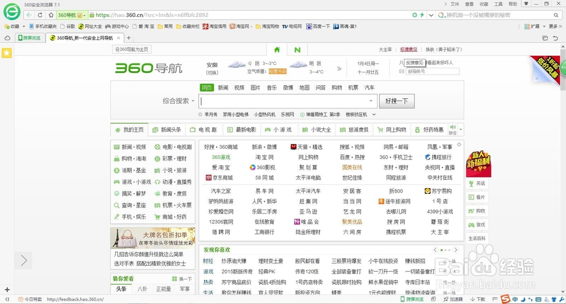Open the 京东商城 link
Image resolution: width=566 pixels, height=304 pixels.
(219, 177)
